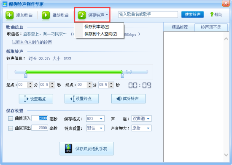Image resolution: width=232 pixels, height=165 pixels.
Task: Increase the 起点 seconds with up arrow
Action: click(52, 83)
